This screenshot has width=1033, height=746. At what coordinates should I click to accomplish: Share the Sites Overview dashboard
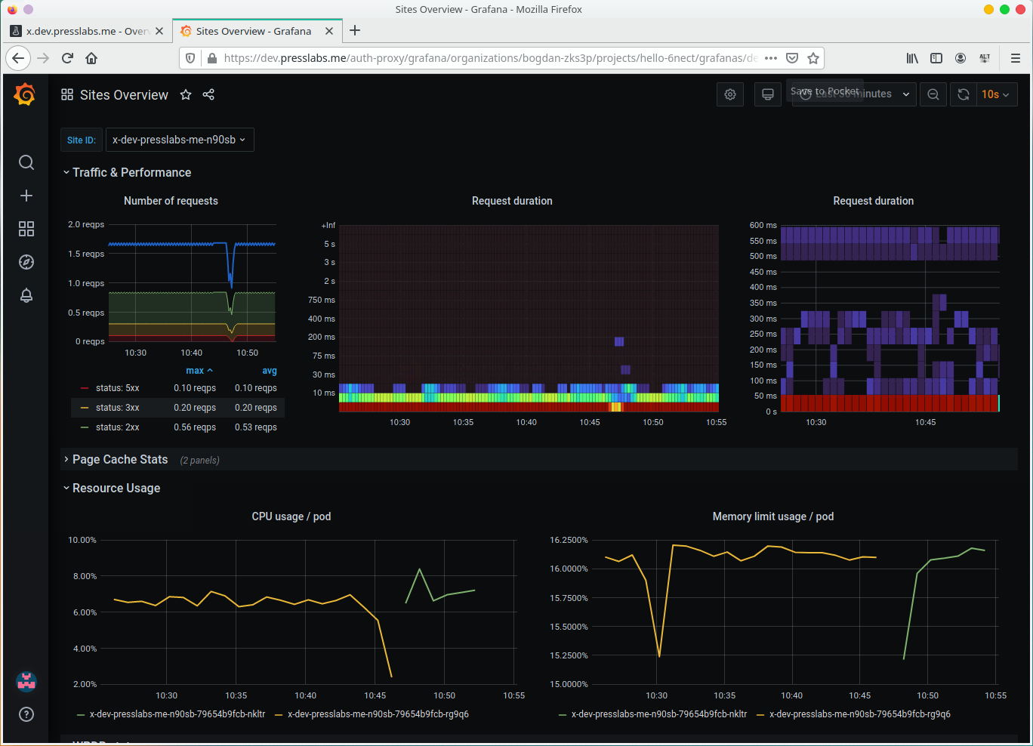[x=209, y=94]
